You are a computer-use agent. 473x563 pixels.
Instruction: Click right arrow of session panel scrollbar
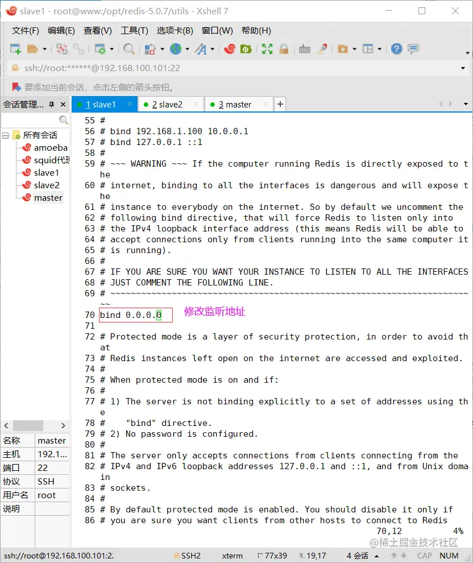tap(63, 425)
